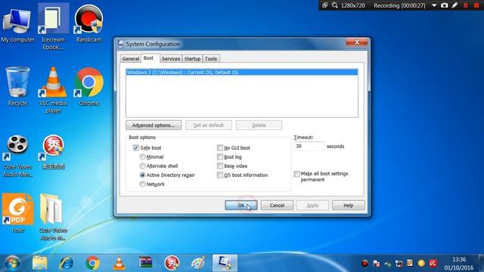The height and width of the screenshot is (272, 484).
Task: Open the red Chinese app on taskbar
Action: click(172, 263)
